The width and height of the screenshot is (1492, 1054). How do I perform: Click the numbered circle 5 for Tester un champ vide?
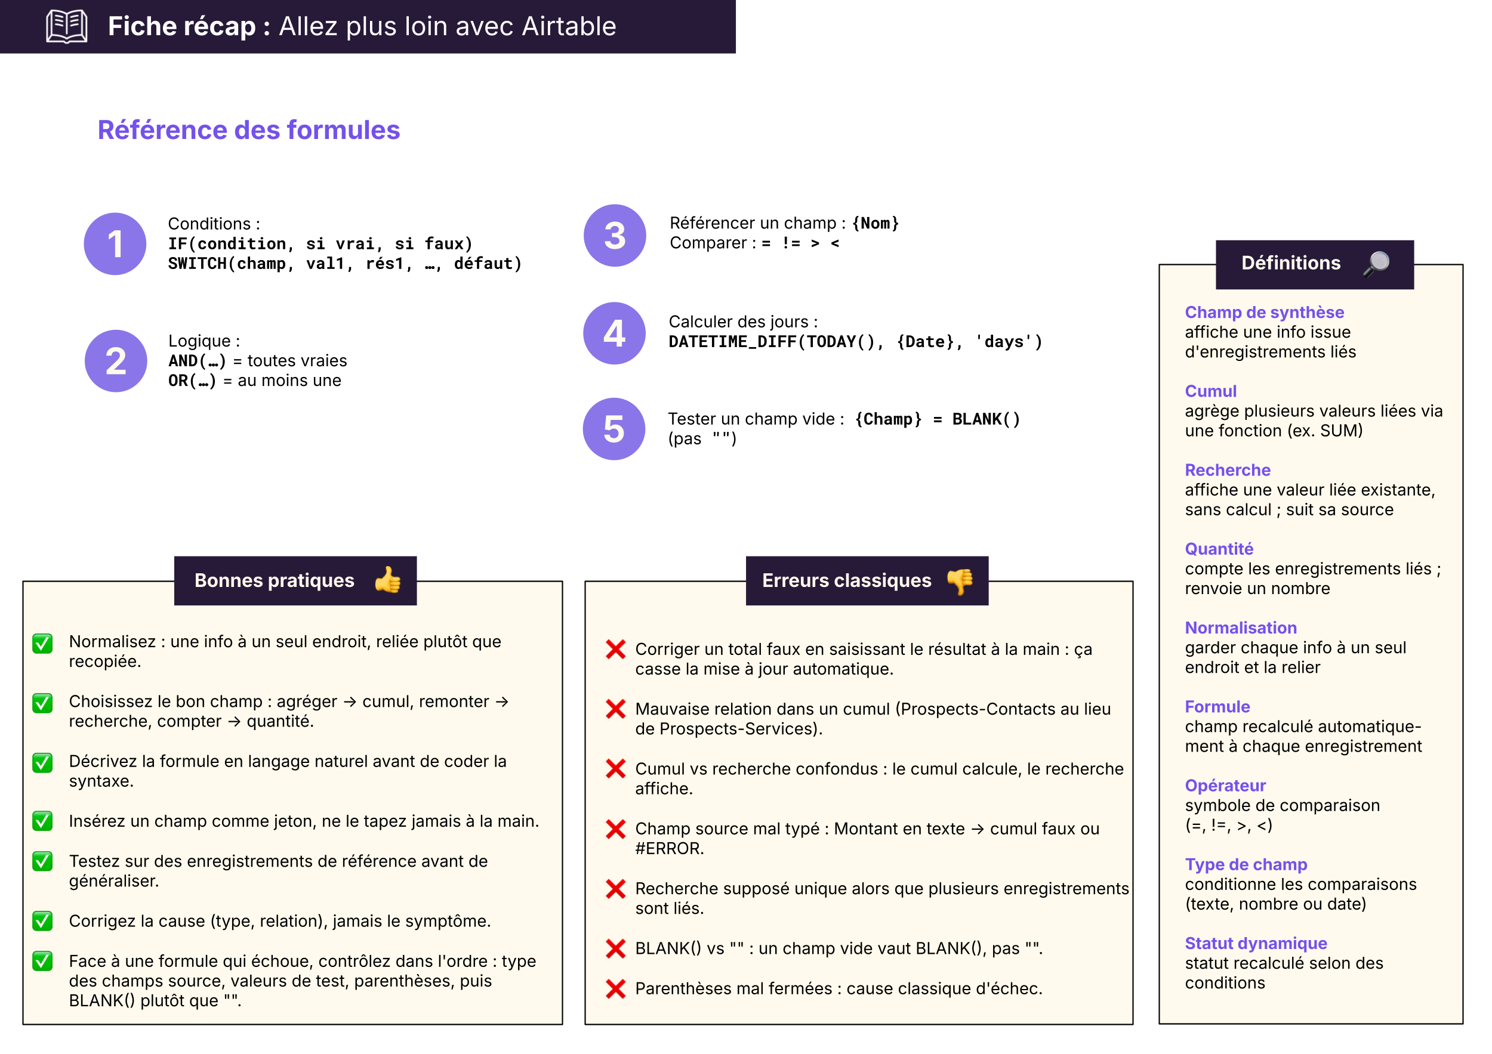pos(614,429)
